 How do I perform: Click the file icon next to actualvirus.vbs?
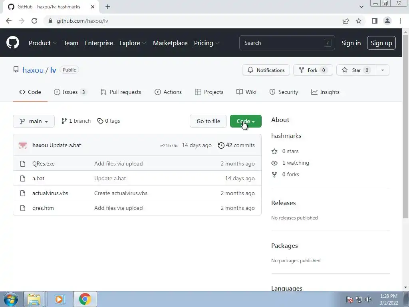(23, 193)
